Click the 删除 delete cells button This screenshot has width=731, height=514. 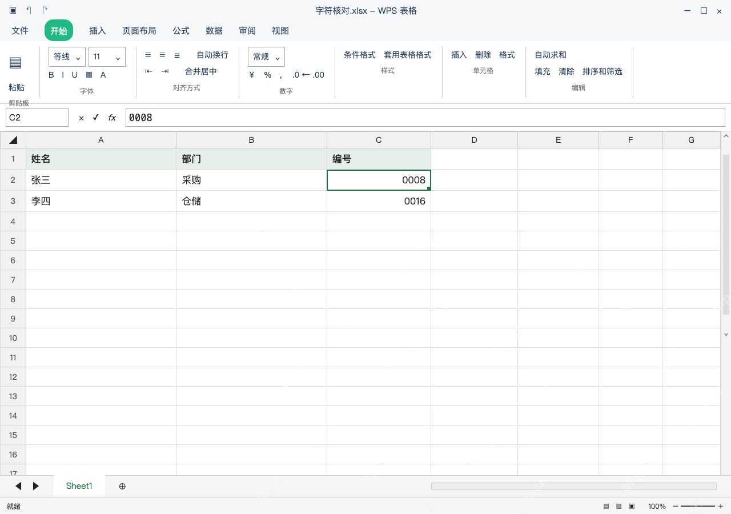pyautogui.click(x=483, y=55)
